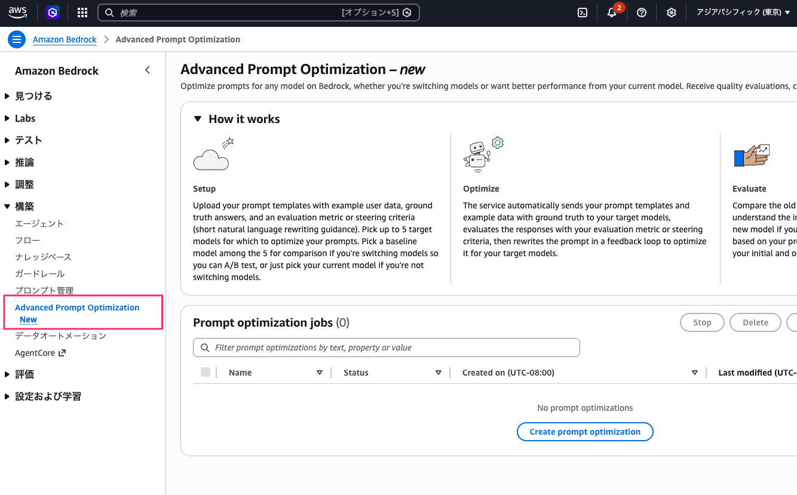Sort the table by Name column arrow
Viewport: 797px width, 495px height.
[320, 373]
